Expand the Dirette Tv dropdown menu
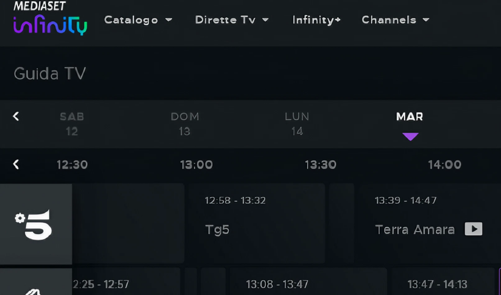This screenshot has width=501, height=295. pyautogui.click(x=232, y=20)
